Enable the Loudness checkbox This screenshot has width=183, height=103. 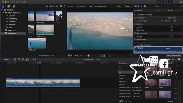click(x=135, y=24)
